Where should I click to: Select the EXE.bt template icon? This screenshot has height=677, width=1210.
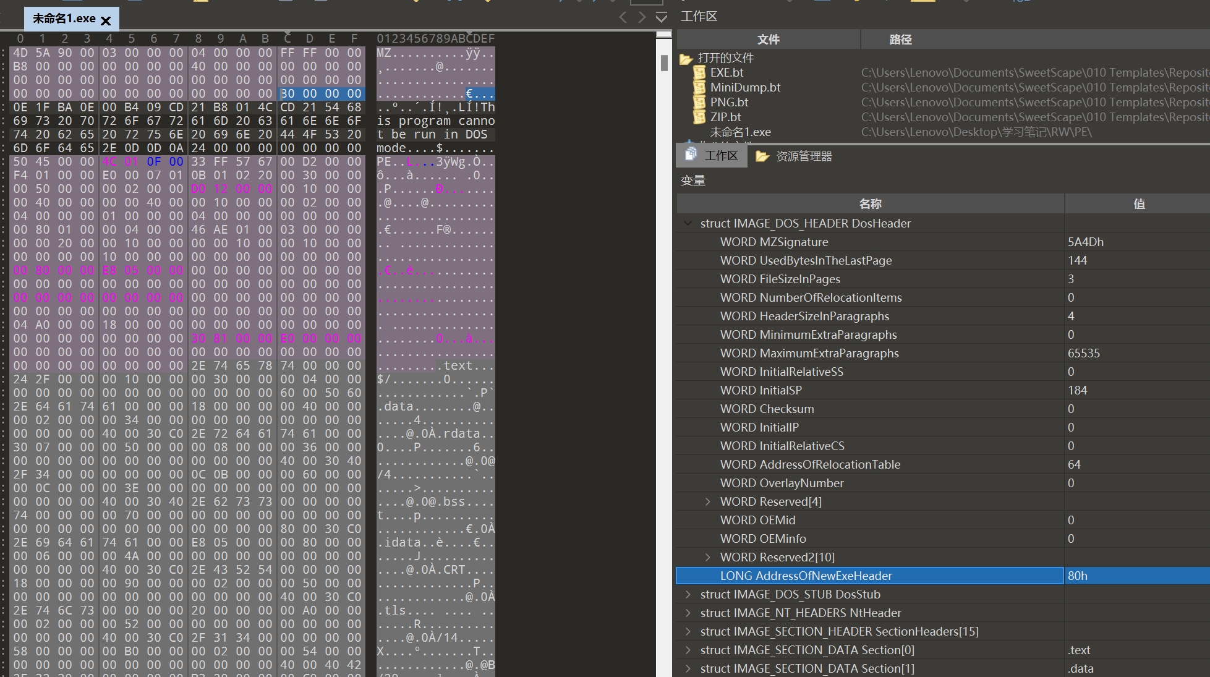[x=699, y=72]
